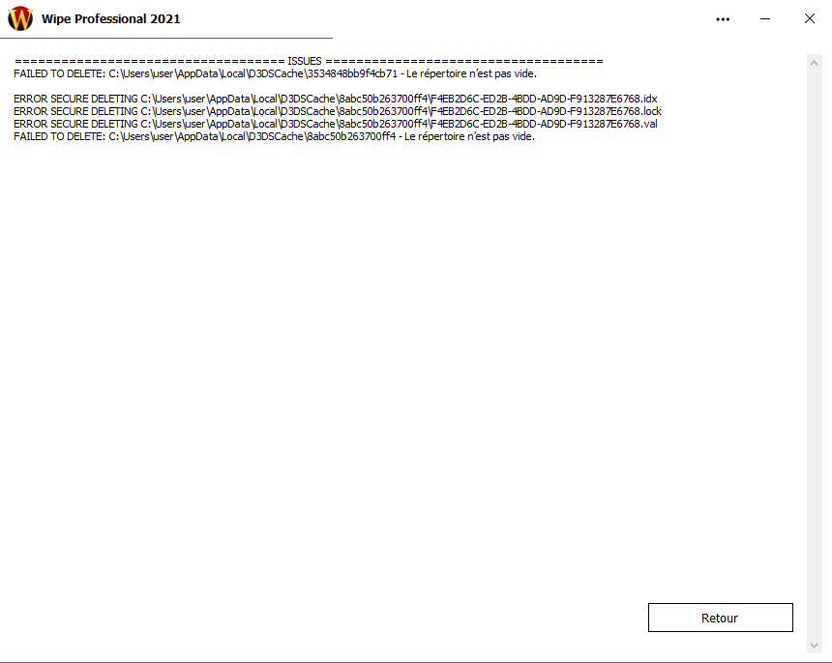Click the failed delete line for 8abc50b263700ff4
This screenshot has width=832, height=663.
[x=275, y=136]
